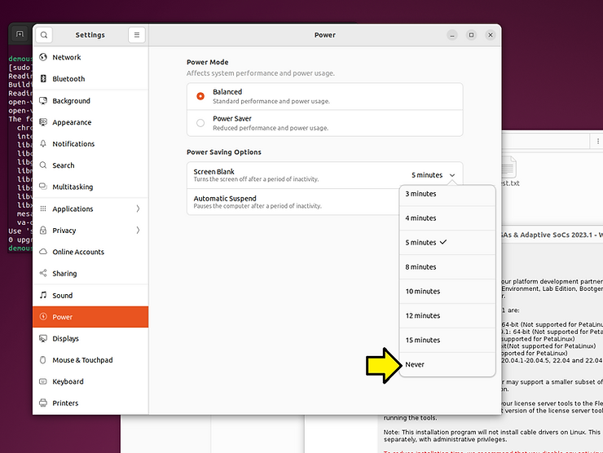This screenshot has width=603, height=453.
Task: Open Printers settings panel
Action: point(65,403)
